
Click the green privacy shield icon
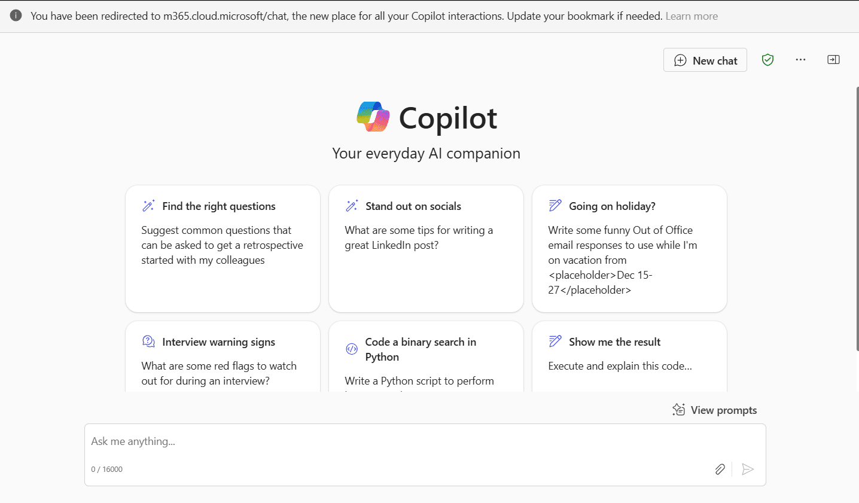tap(767, 59)
